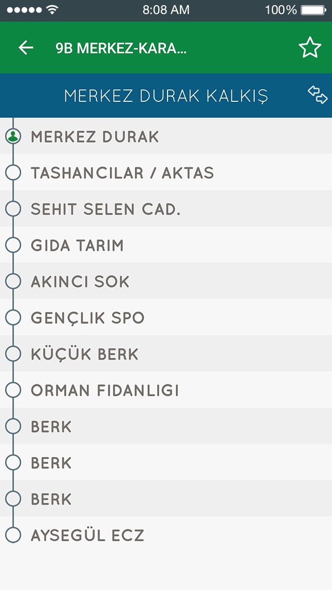Viewport: 332px width, 590px height.
Task: Select the Merkez Durak stop
Action: click(x=95, y=137)
